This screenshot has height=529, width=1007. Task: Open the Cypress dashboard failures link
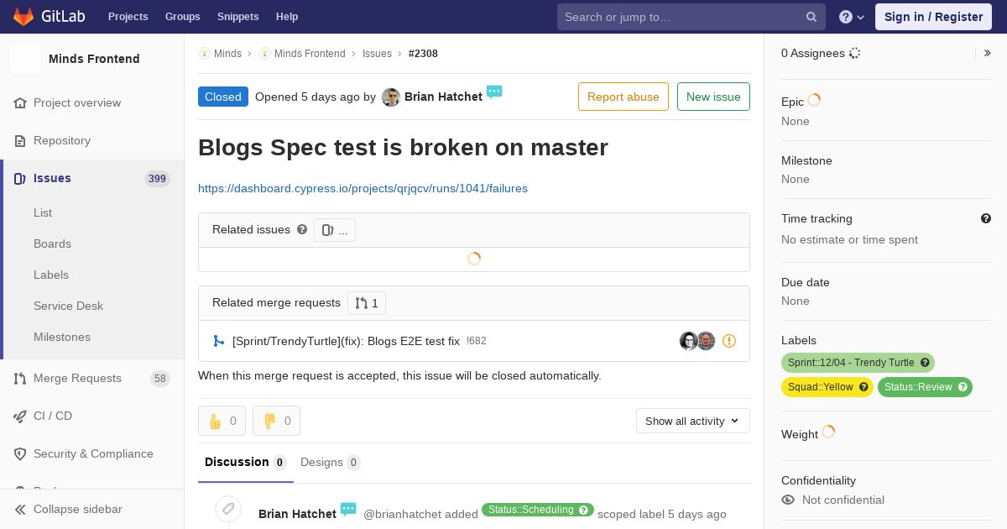coord(363,188)
